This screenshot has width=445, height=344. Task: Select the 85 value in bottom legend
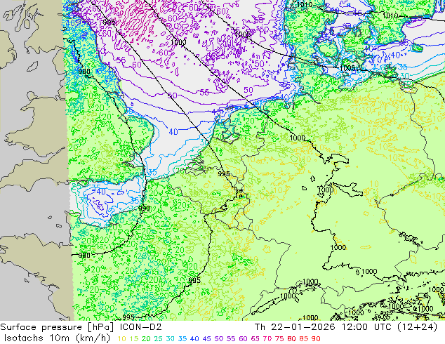pos(304,338)
